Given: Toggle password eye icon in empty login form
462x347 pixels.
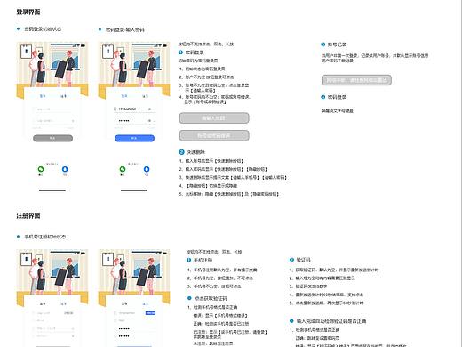Looking at the screenshot, I should [x=73, y=121].
